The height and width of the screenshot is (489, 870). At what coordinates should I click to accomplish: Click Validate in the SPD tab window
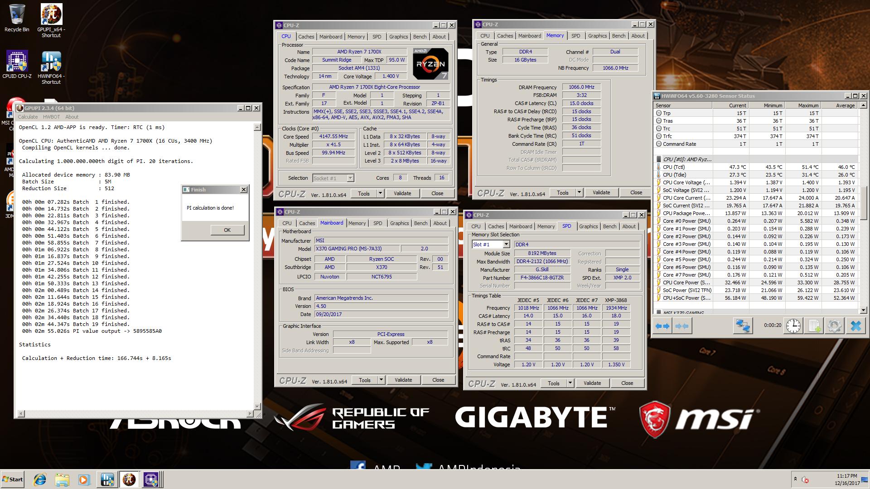(592, 383)
